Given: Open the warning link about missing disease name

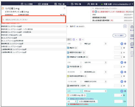Looking at the screenshot, I should (82, 99).
